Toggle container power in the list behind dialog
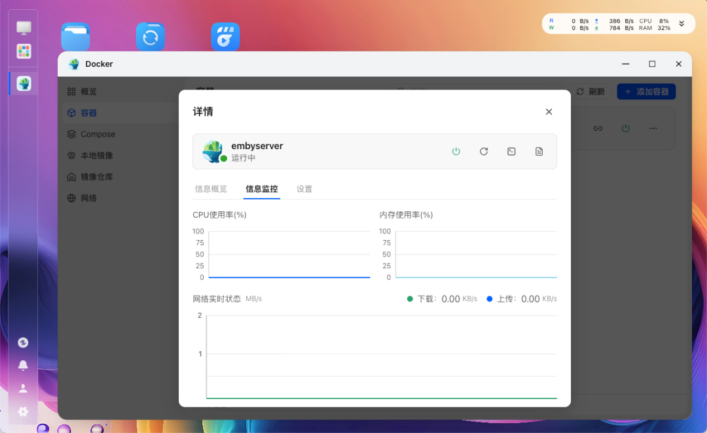This screenshot has width=707, height=433. 625,128
